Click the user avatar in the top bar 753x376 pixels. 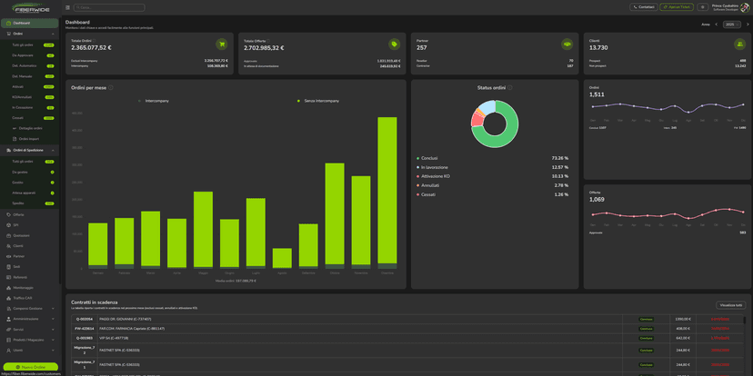[745, 7]
